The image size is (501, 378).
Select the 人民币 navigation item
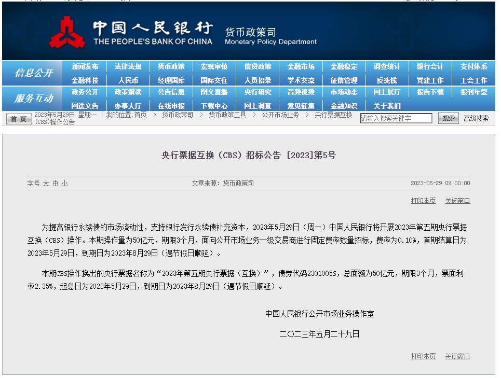pyautogui.click(x=128, y=80)
